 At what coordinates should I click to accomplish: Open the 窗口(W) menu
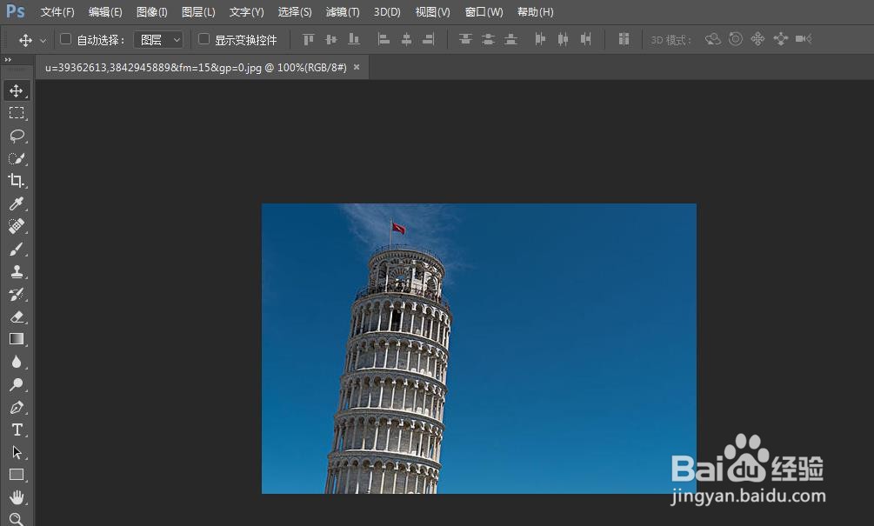484,11
